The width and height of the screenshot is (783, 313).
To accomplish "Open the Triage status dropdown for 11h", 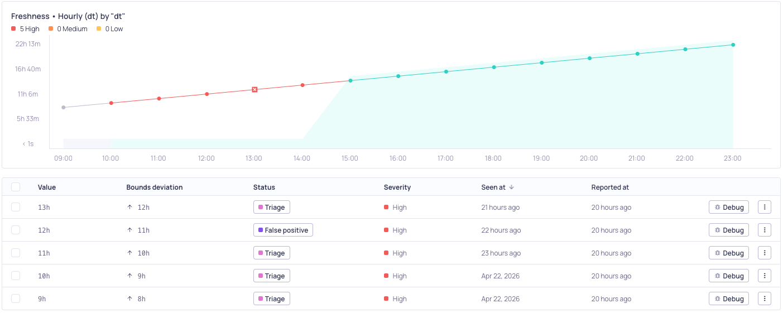I will coord(272,253).
